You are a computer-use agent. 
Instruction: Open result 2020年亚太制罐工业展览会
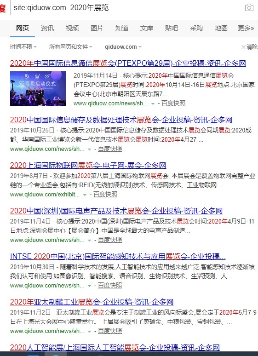pyautogui.click(x=92, y=302)
